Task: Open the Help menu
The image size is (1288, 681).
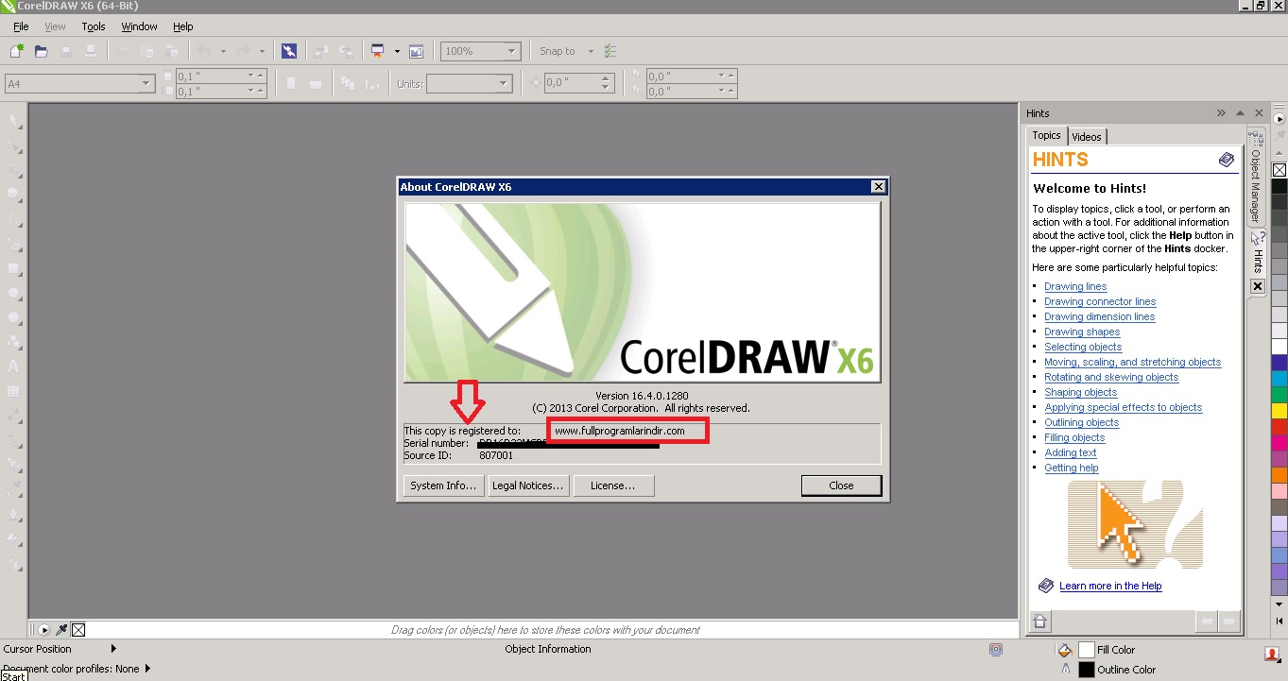Action: point(183,26)
